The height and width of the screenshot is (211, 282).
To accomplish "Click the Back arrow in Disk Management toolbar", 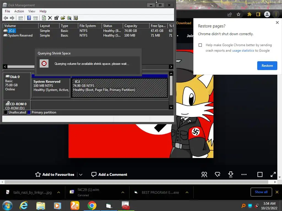I will point(6,18).
